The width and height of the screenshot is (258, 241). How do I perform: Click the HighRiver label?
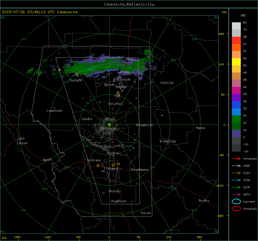click(119, 201)
